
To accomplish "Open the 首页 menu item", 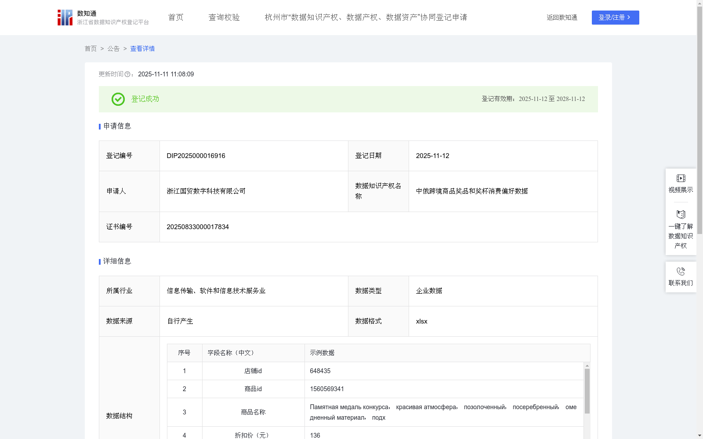I will click(176, 18).
